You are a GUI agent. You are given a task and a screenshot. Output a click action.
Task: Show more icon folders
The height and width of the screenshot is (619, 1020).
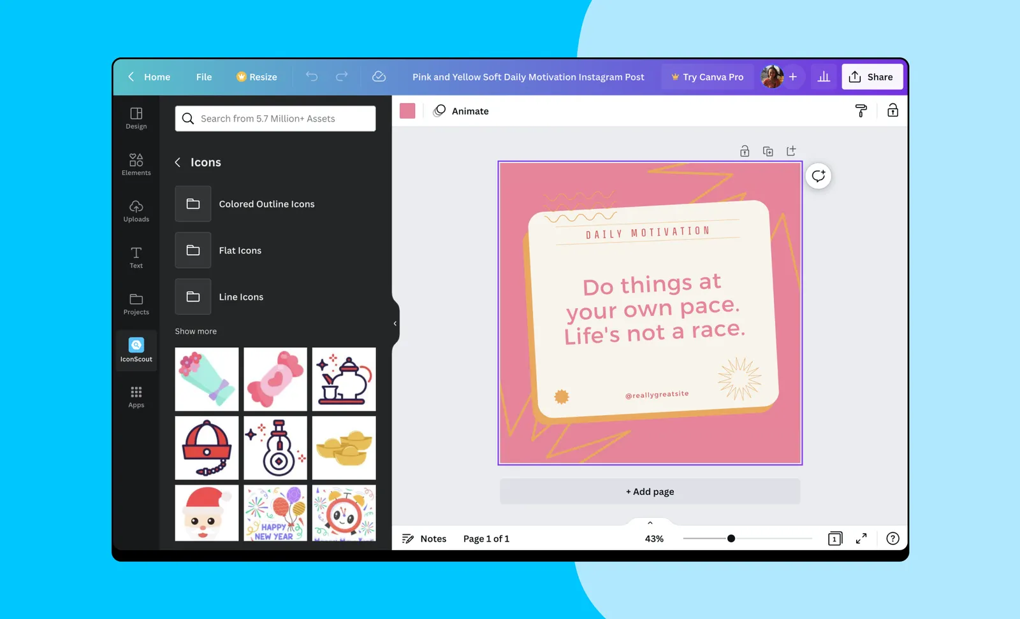(x=195, y=331)
